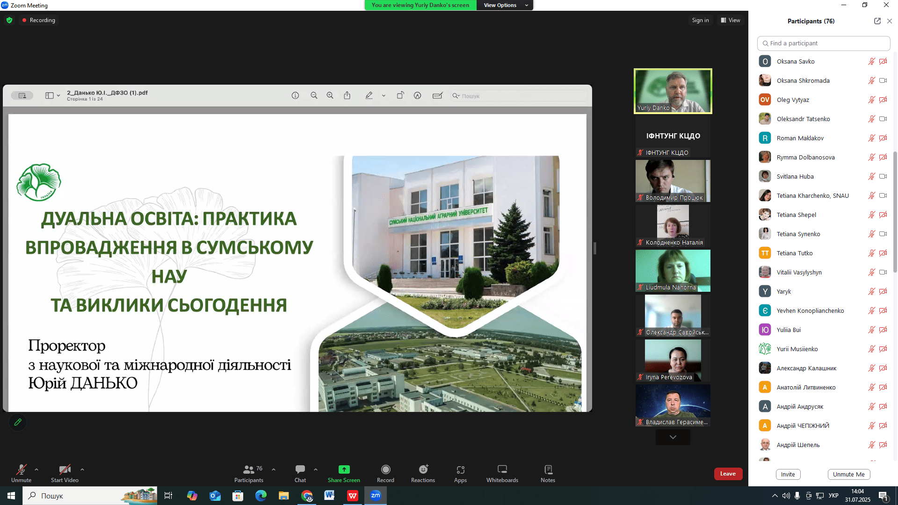
Task: Show hidden tray icons chevron
Action: coord(775,496)
